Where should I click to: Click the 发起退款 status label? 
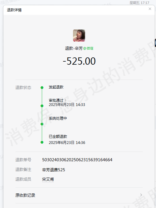(x=56, y=87)
